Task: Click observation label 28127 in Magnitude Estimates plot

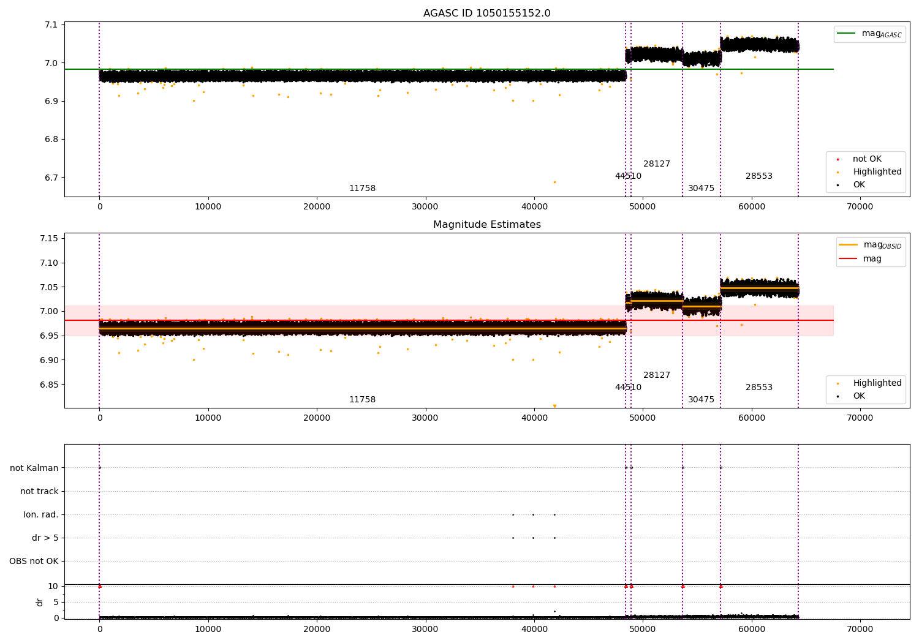Action: pyautogui.click(x=657, y=375)
